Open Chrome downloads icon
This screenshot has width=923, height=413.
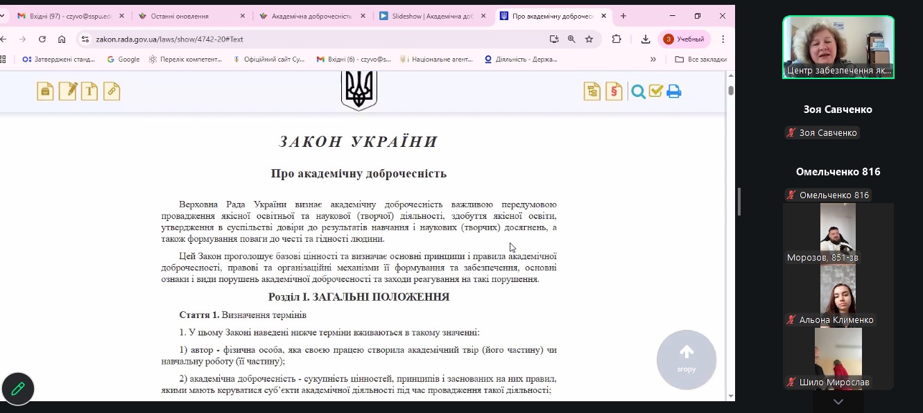click(x=646, y=39)
